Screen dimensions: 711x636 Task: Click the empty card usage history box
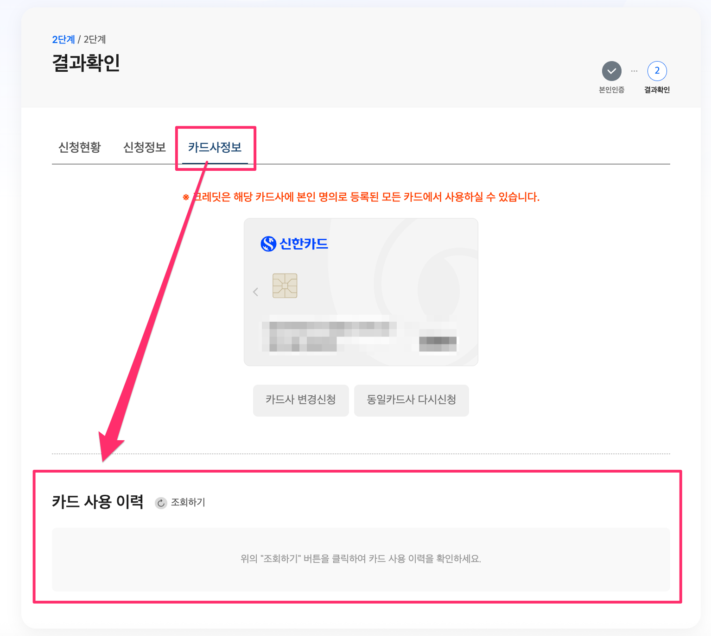[361, 559]
